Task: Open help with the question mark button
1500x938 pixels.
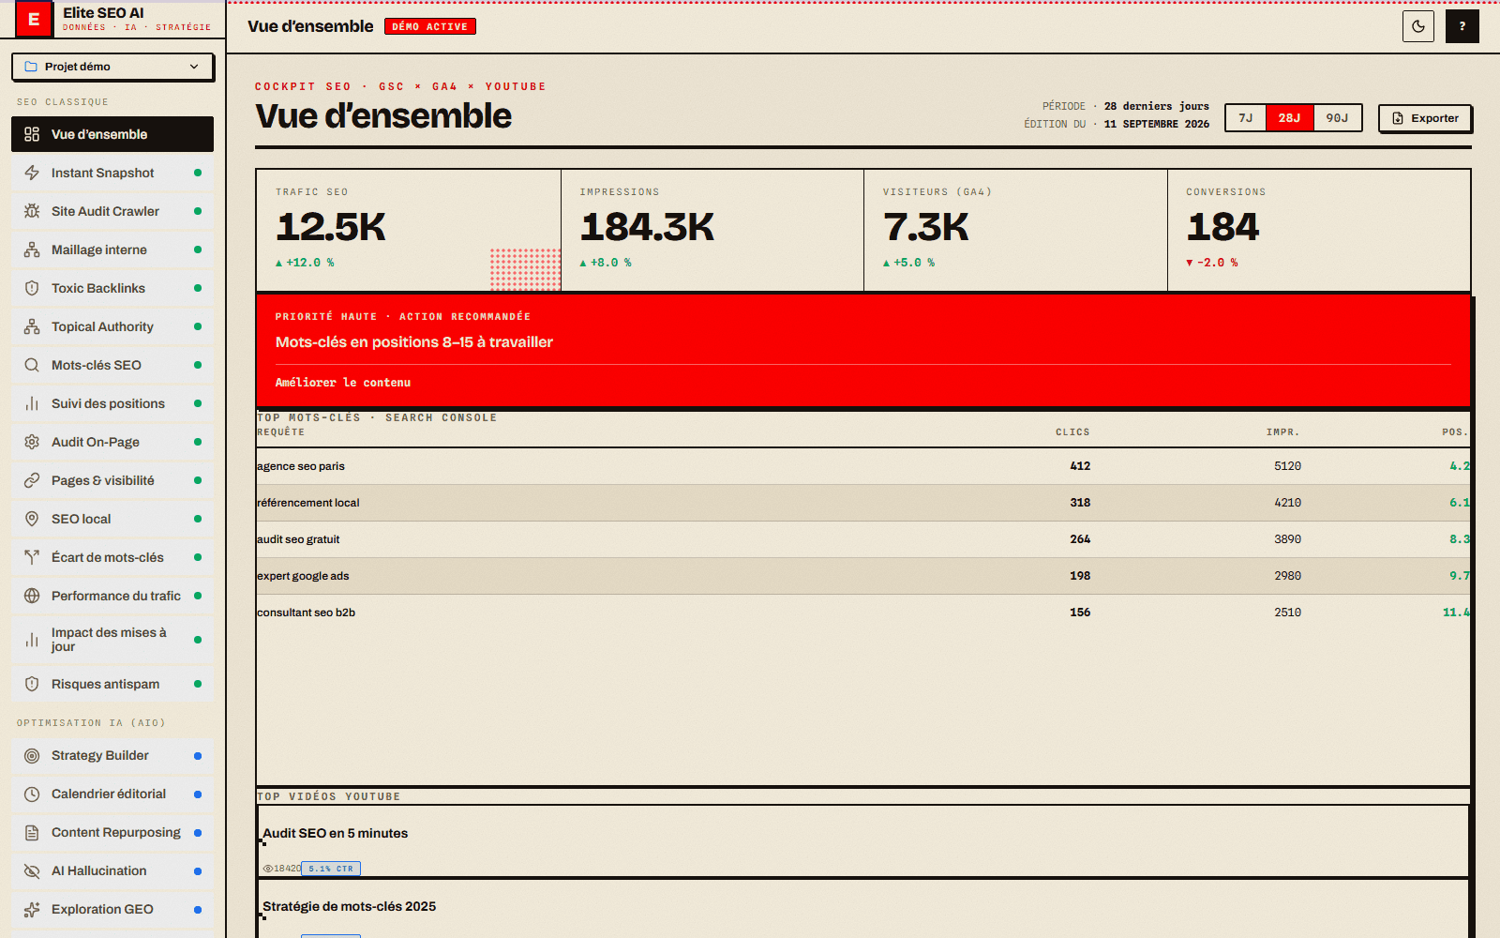Action: pyautogui.click(x=1462, y=26)
